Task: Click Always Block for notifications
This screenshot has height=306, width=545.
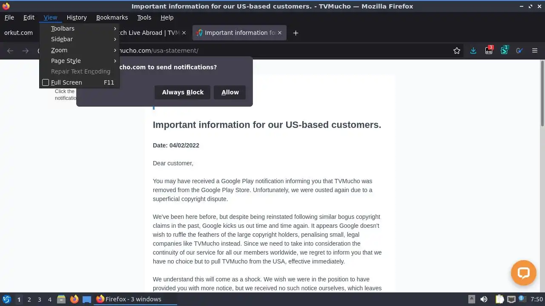Action: 183,92
